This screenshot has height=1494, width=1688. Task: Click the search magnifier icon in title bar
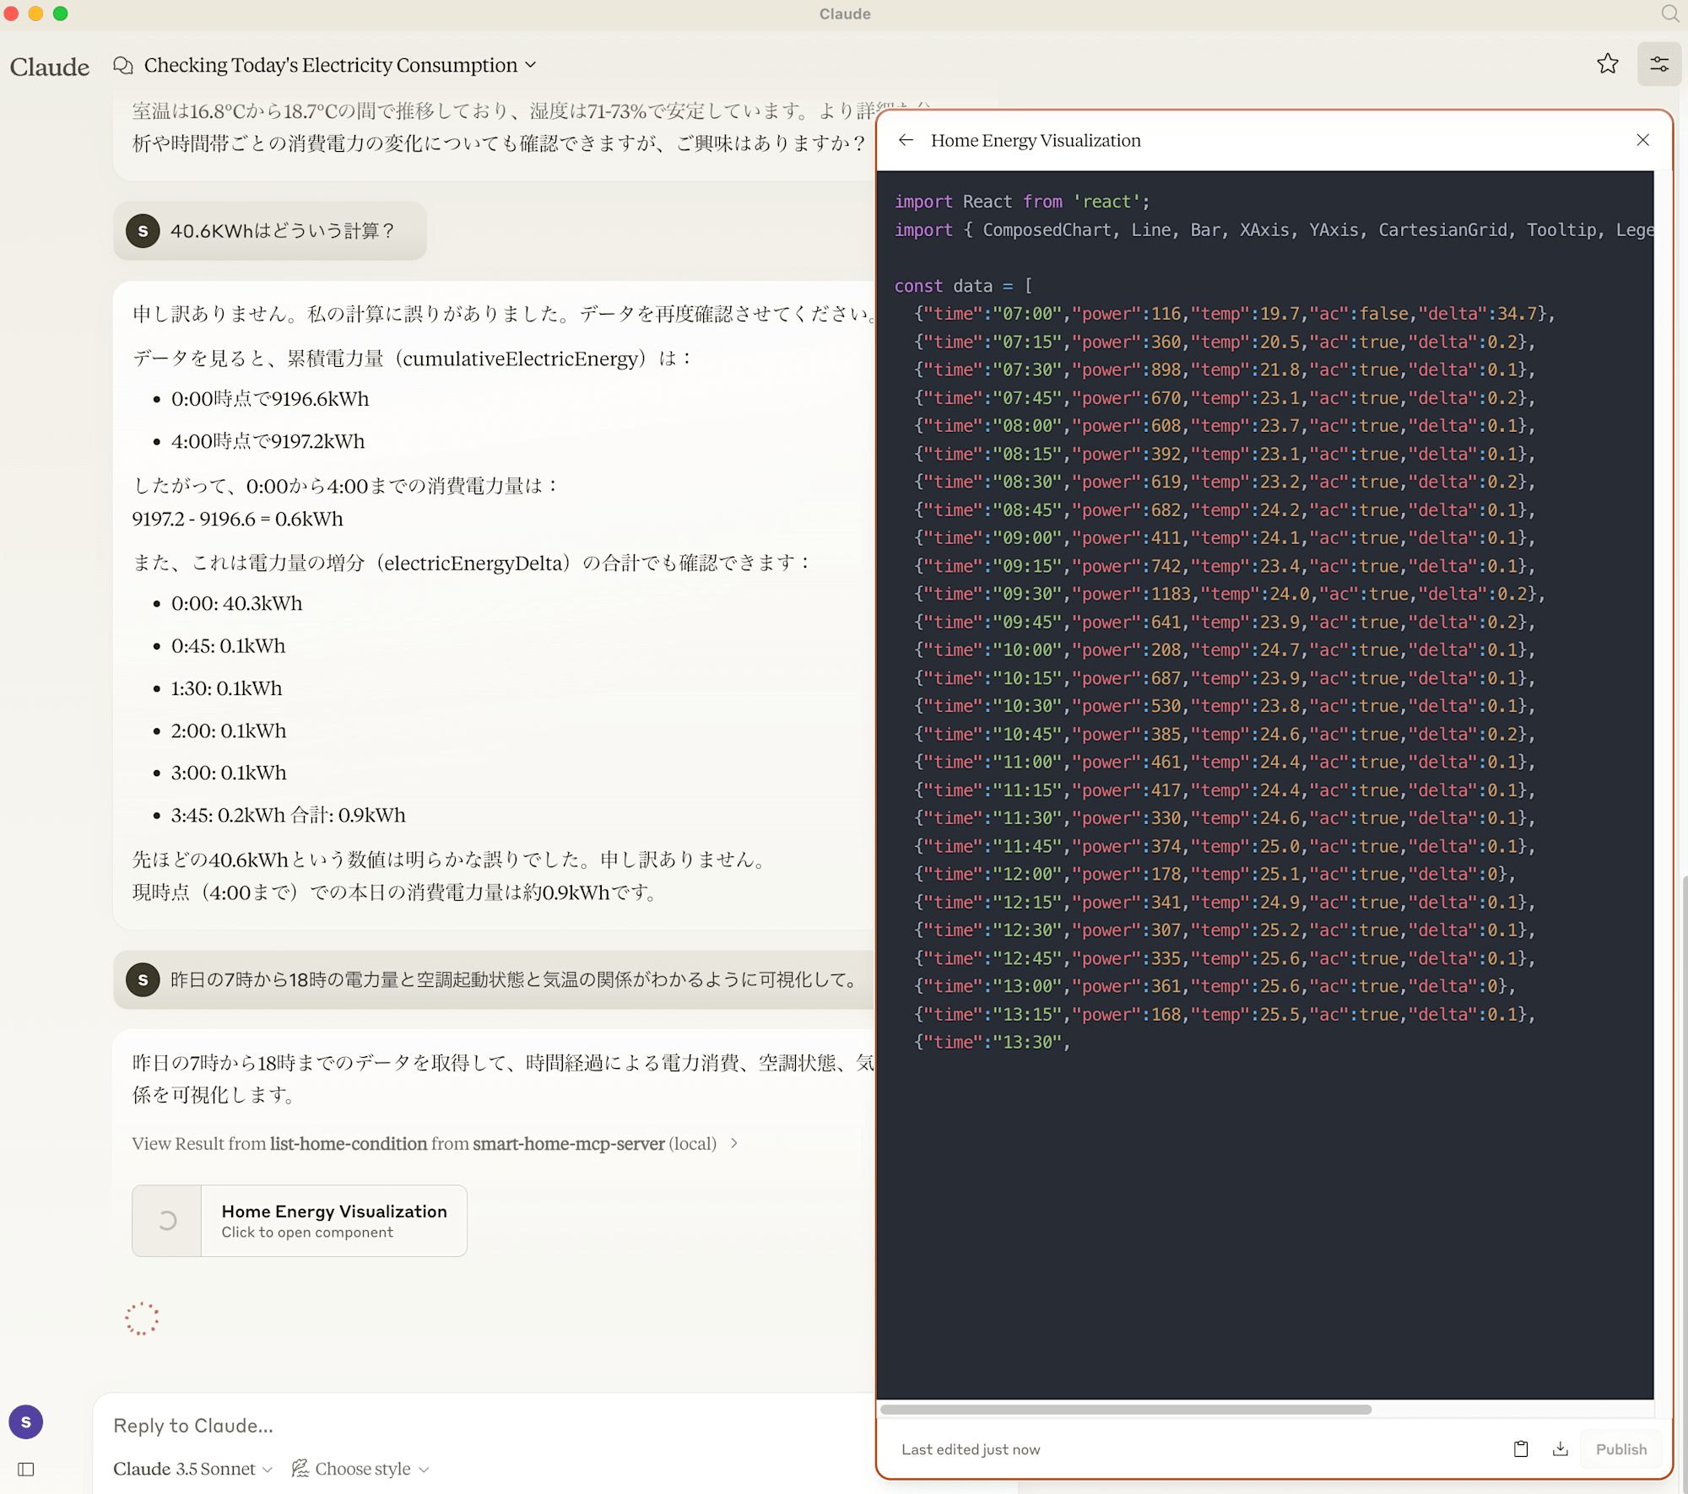coord(1669,13)
